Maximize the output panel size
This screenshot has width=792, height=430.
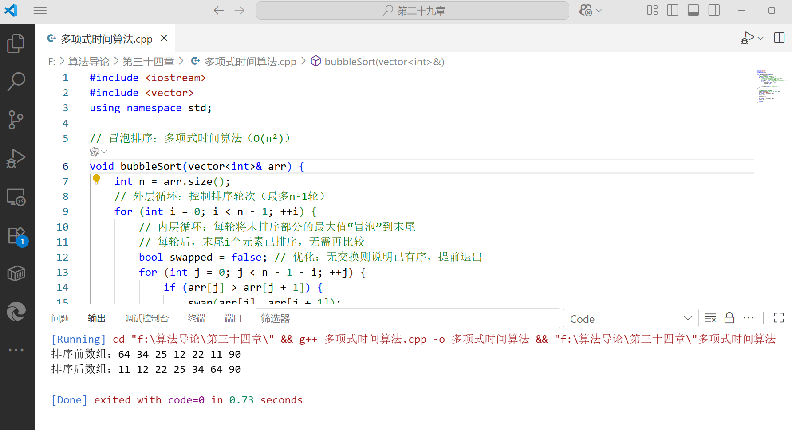point(779,318)
